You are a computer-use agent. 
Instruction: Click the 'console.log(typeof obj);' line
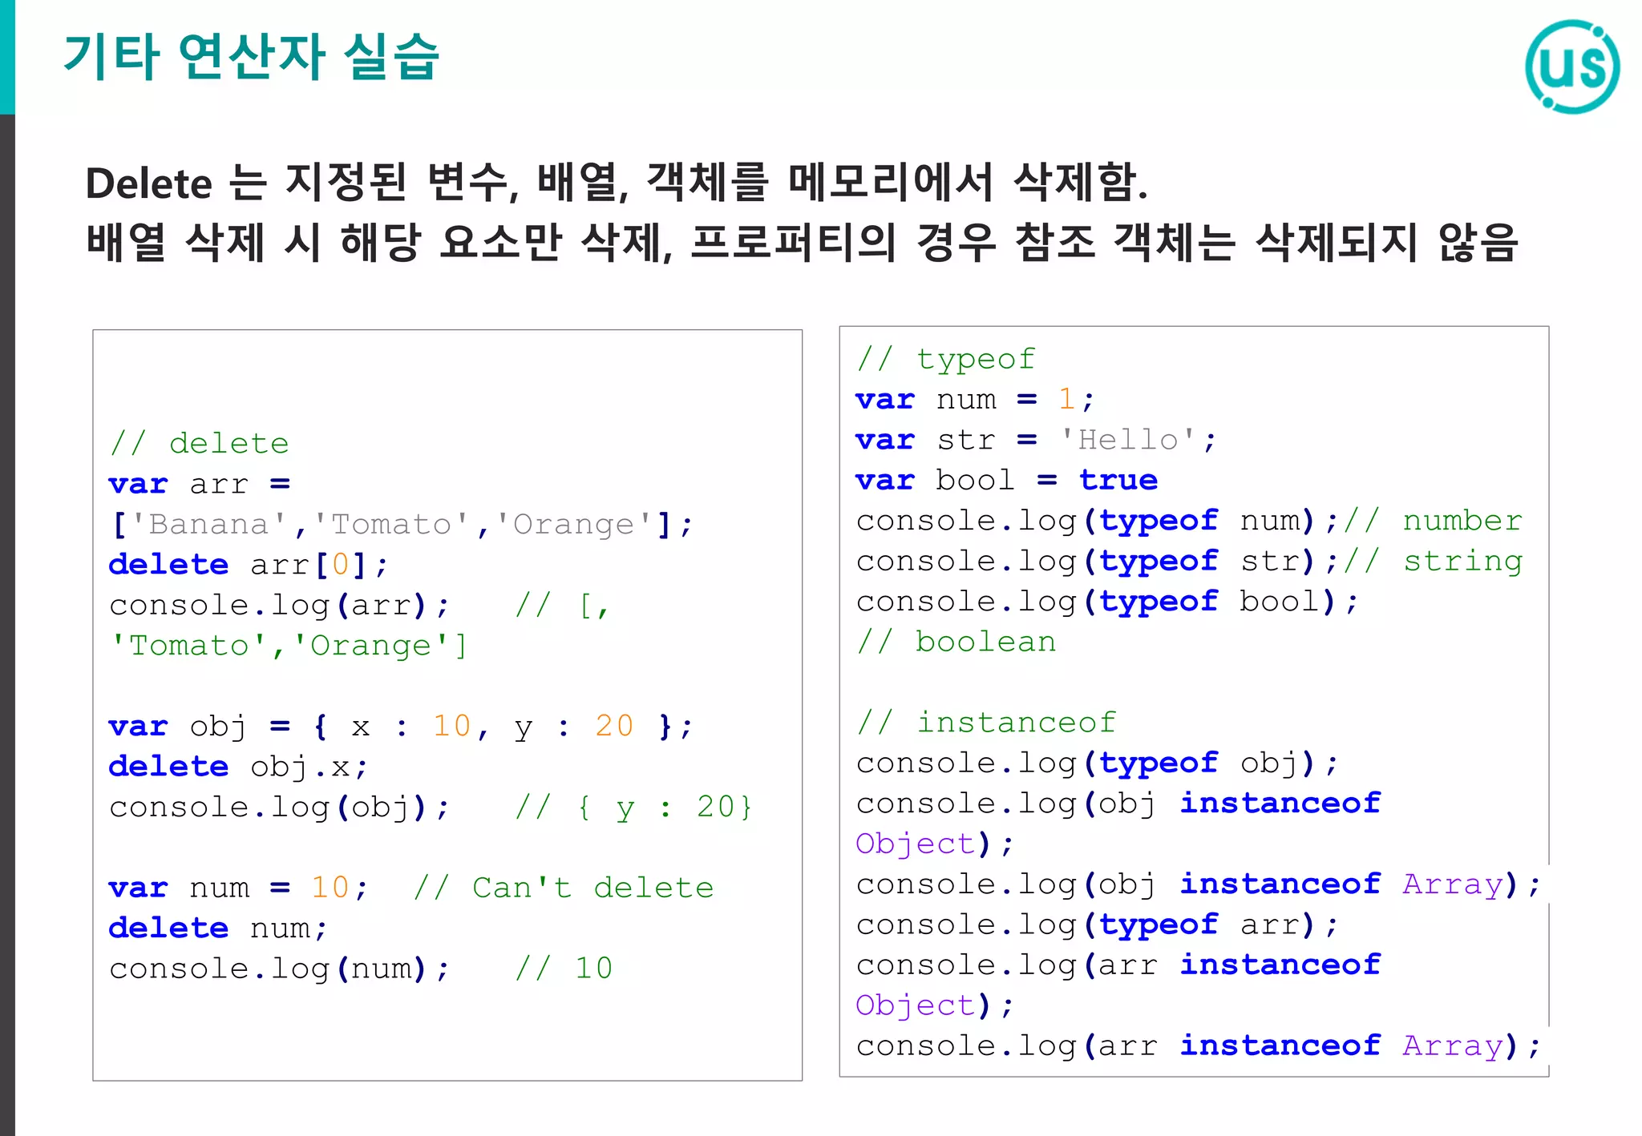click(1097, 763)
